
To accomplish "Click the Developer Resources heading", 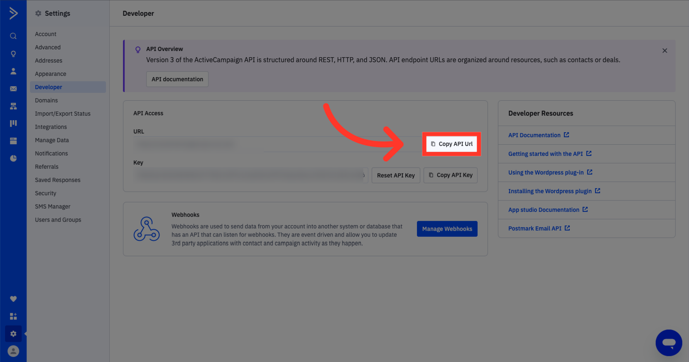I will (541, 113).
